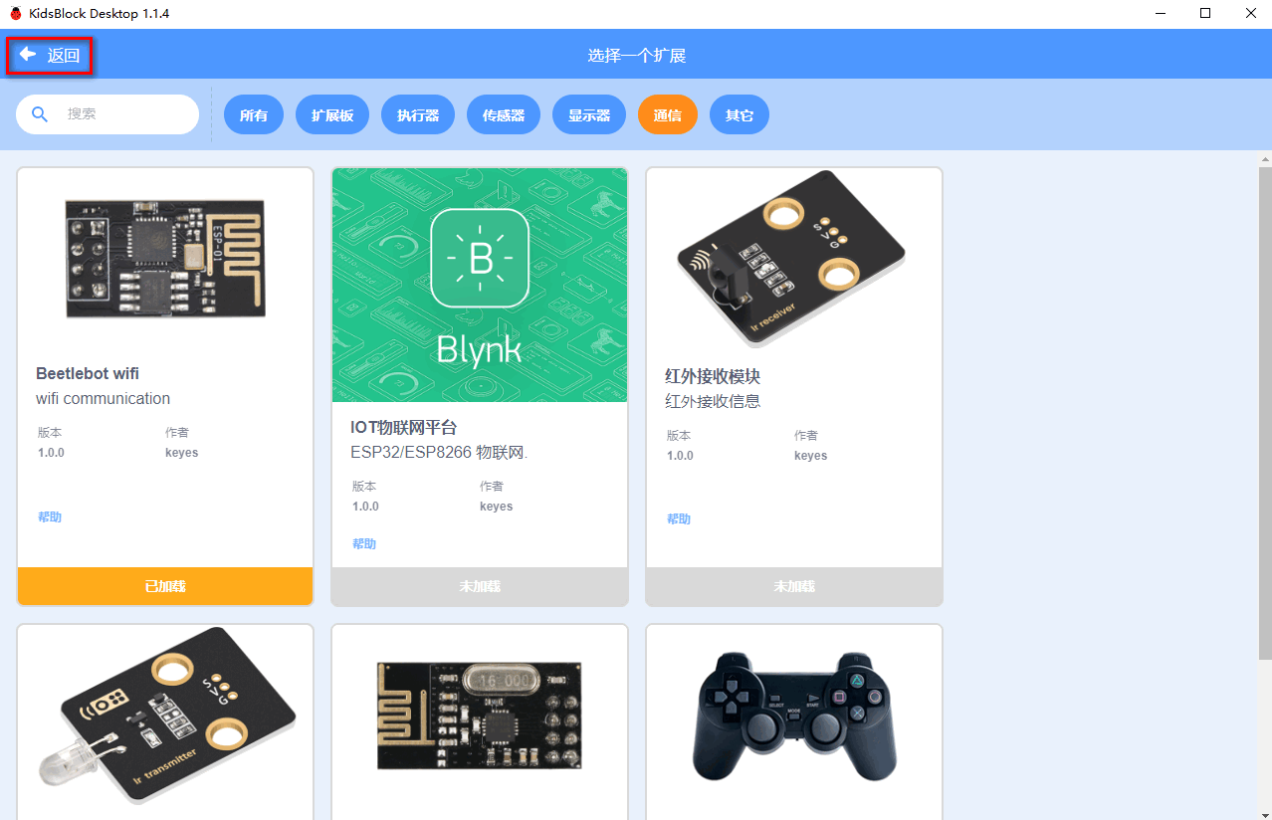Click the 已加载 bar on Beetlebot wifi
The width and height of the screenshot is (1272, 820).
point(165,586)
